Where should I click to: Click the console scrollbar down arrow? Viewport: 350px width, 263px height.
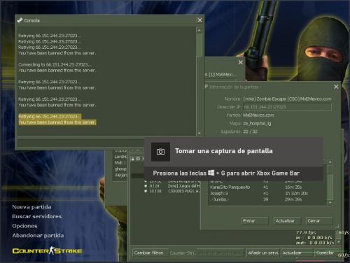[x=199, y=134]
